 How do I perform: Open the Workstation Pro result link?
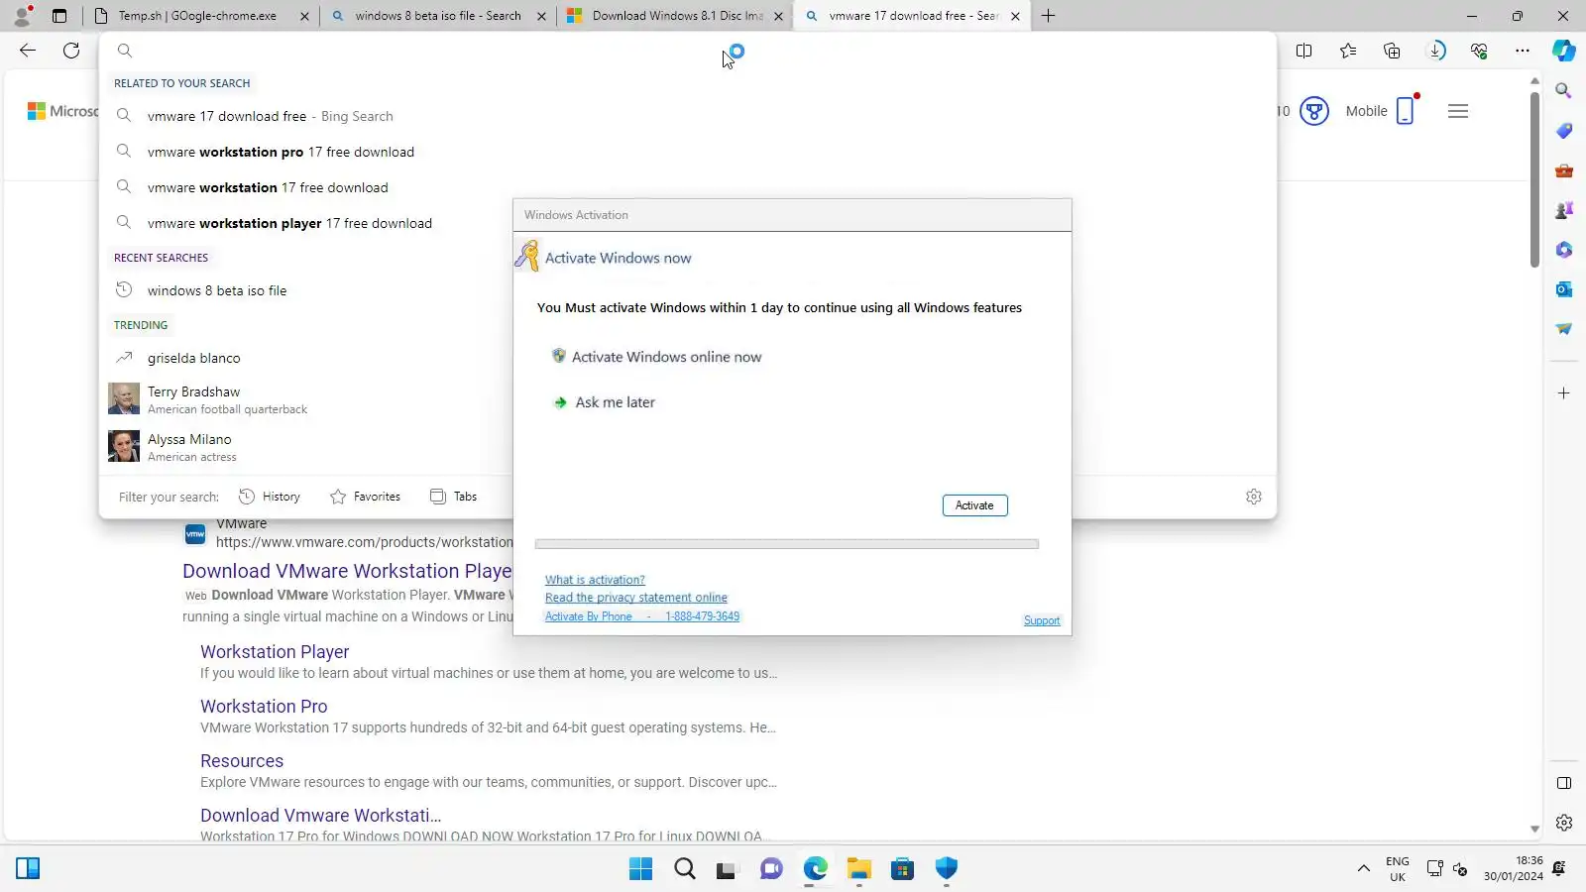click(x=264, y=707)
